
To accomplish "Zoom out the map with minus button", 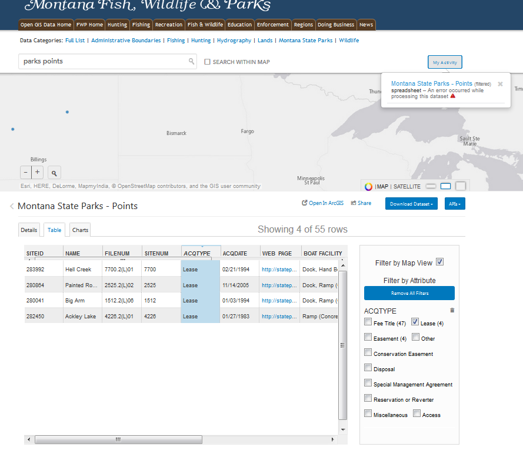I will coord(26,173).
